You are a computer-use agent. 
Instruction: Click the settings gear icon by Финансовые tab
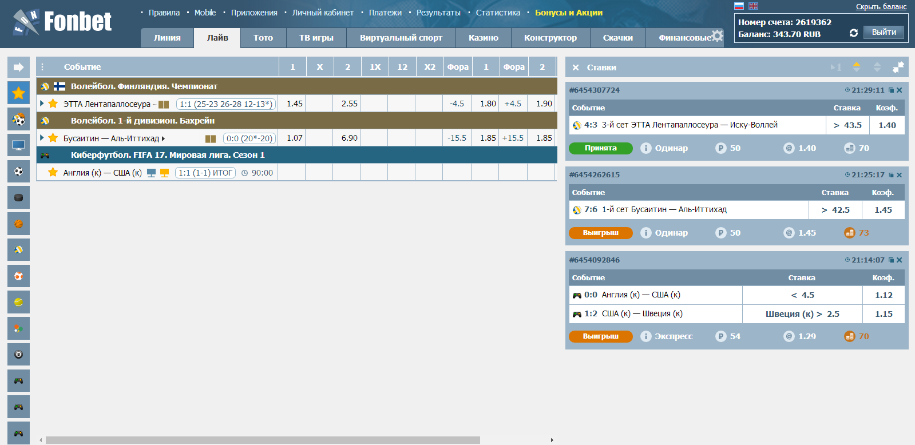pyautogui.click(x=717, y=35)
